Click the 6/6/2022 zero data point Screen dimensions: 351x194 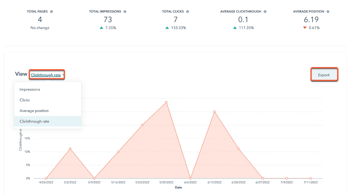point(190,178)
